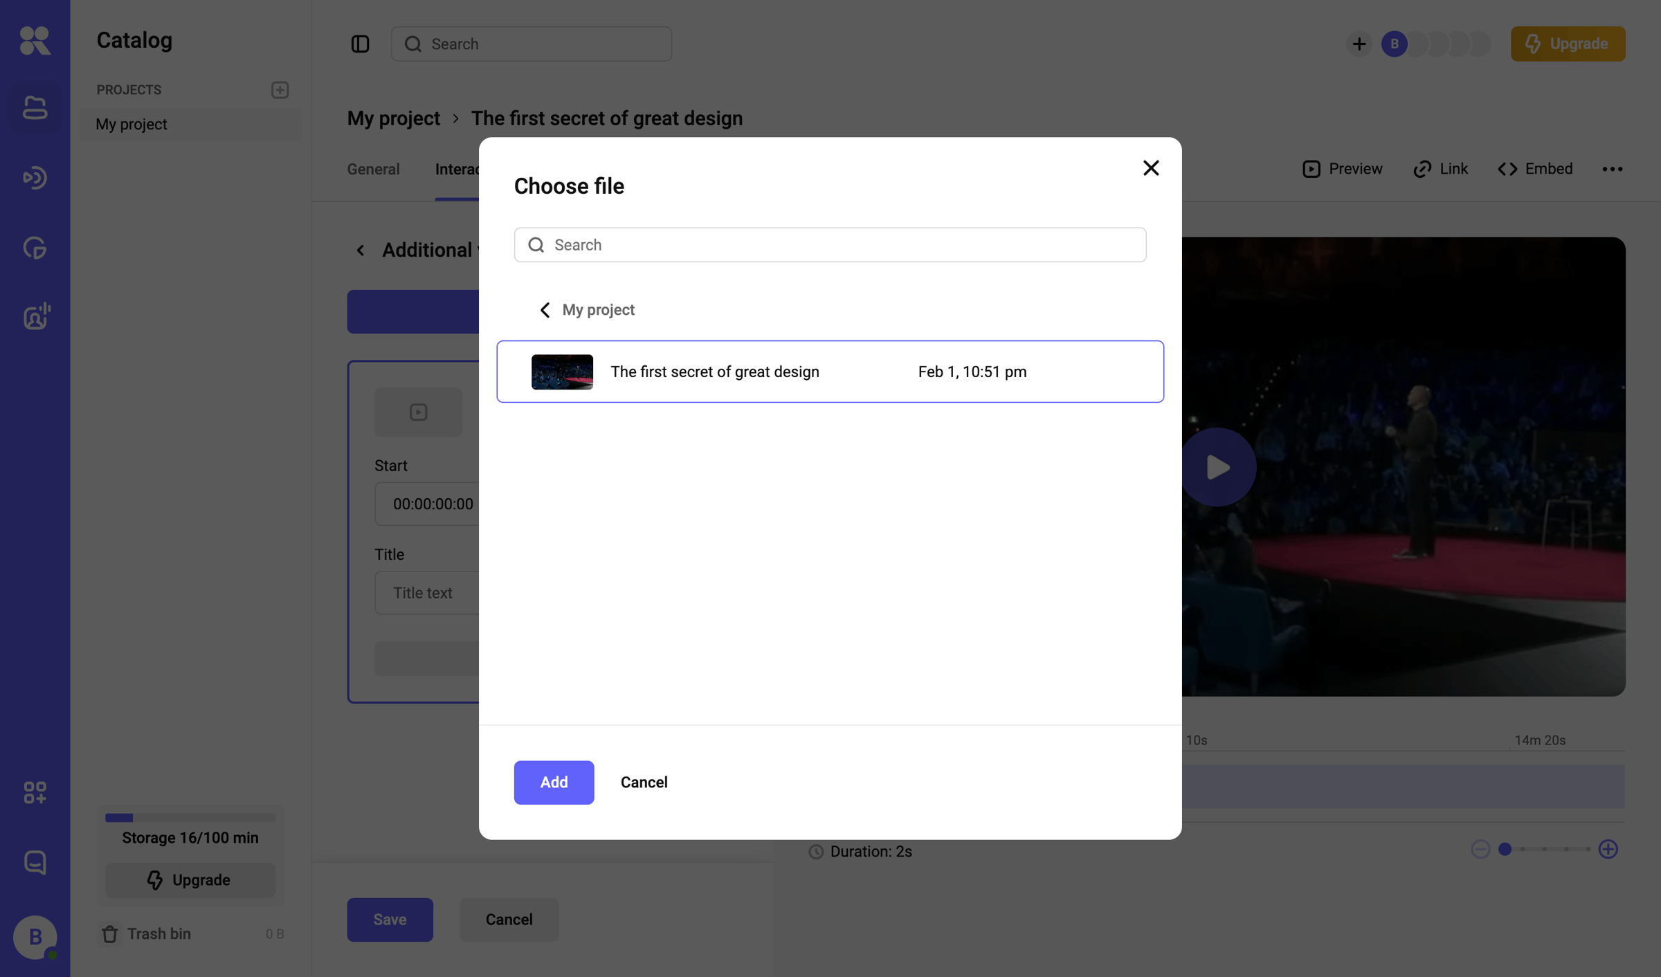Click the plus add button in the top bar
Screen dimensions: 1661x977
coord(1359,44)
